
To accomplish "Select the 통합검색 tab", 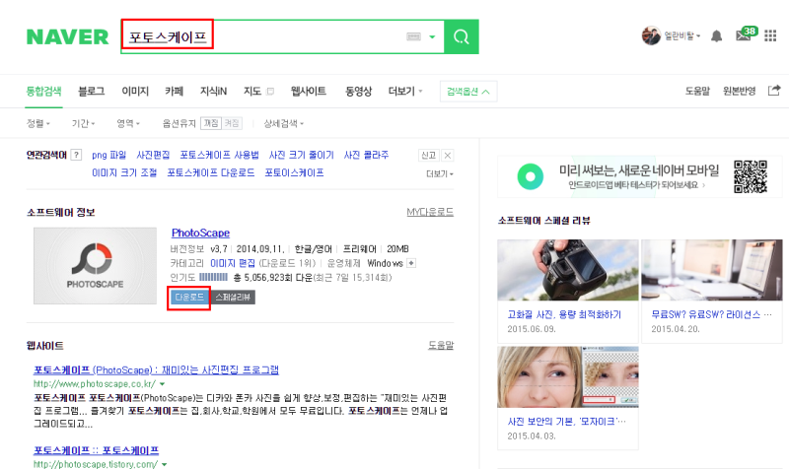I will pyautogui.click(x=43, y=91).
